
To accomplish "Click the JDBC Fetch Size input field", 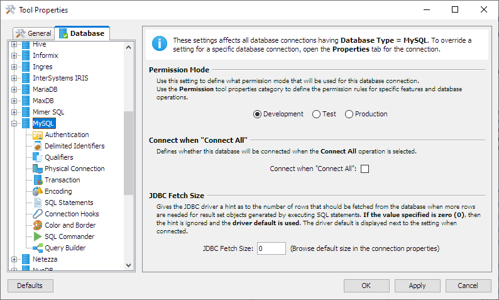I will coord(271,248).
